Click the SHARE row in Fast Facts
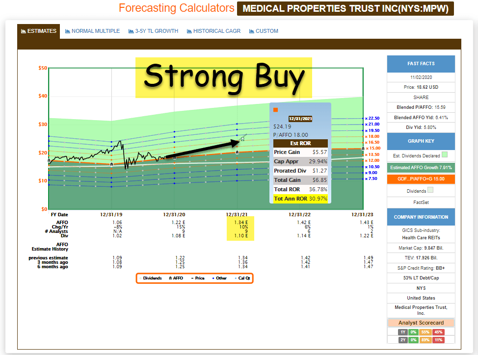Screen dimensions: 478x355 click(421, 98)
